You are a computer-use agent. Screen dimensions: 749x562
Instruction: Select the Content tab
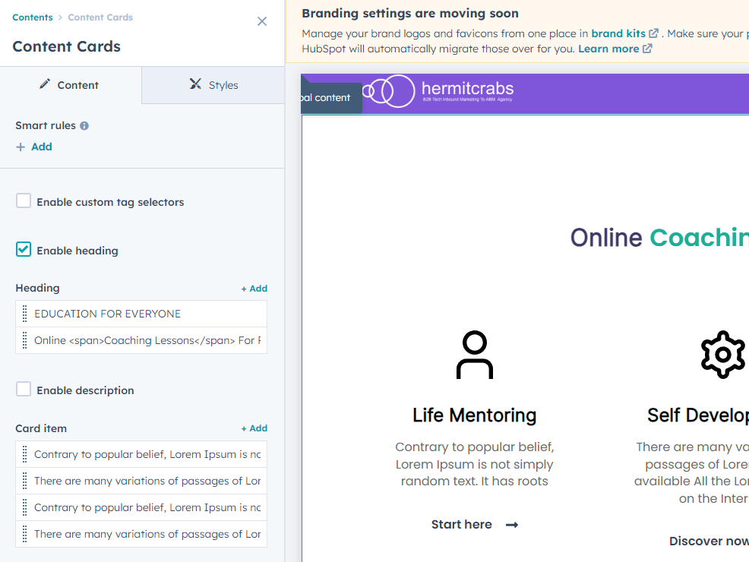point(70,85)
